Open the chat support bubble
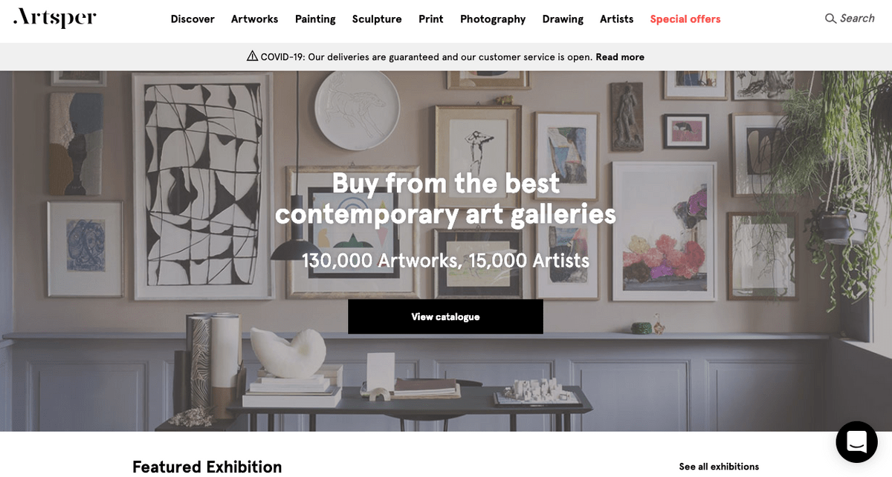892x477 pixels. pyautogui.click(x=856, y=441)
